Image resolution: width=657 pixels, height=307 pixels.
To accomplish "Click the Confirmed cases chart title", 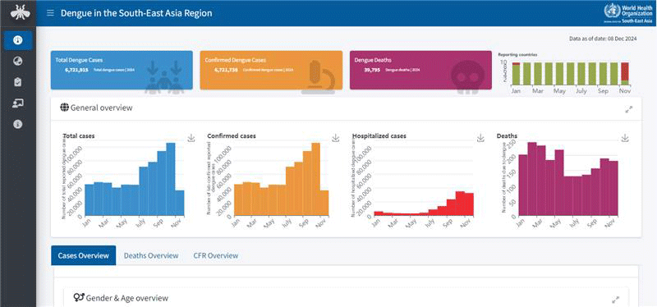I will [232, 135].
